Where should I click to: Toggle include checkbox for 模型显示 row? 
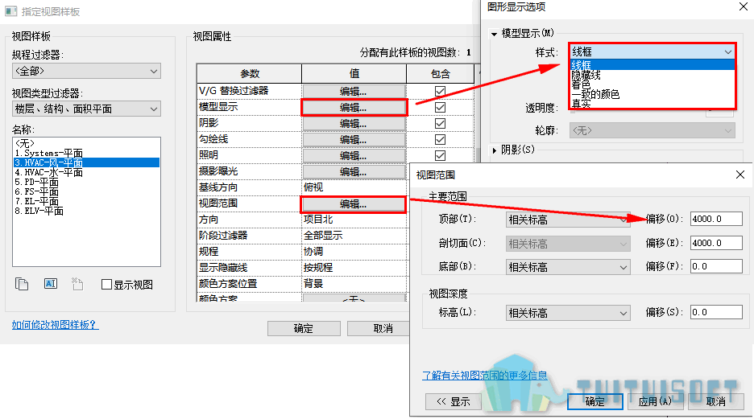tap(440, 107)
